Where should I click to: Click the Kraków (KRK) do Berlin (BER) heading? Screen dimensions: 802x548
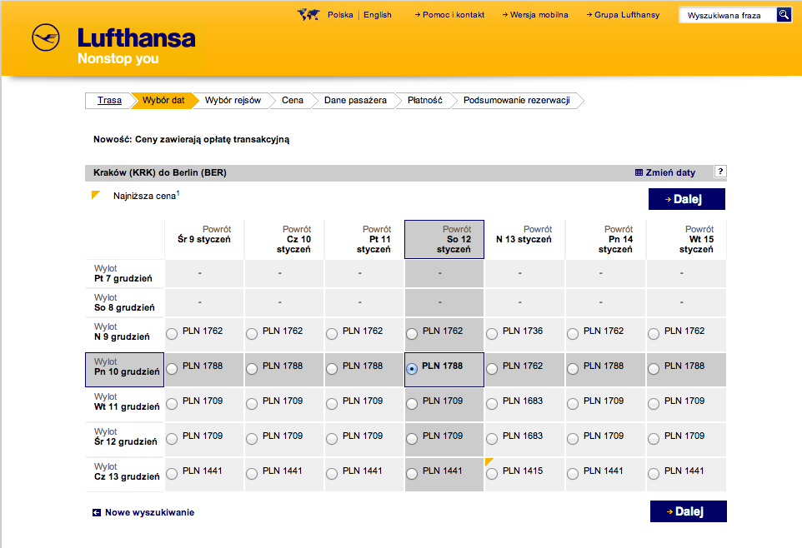click(159, 172)
